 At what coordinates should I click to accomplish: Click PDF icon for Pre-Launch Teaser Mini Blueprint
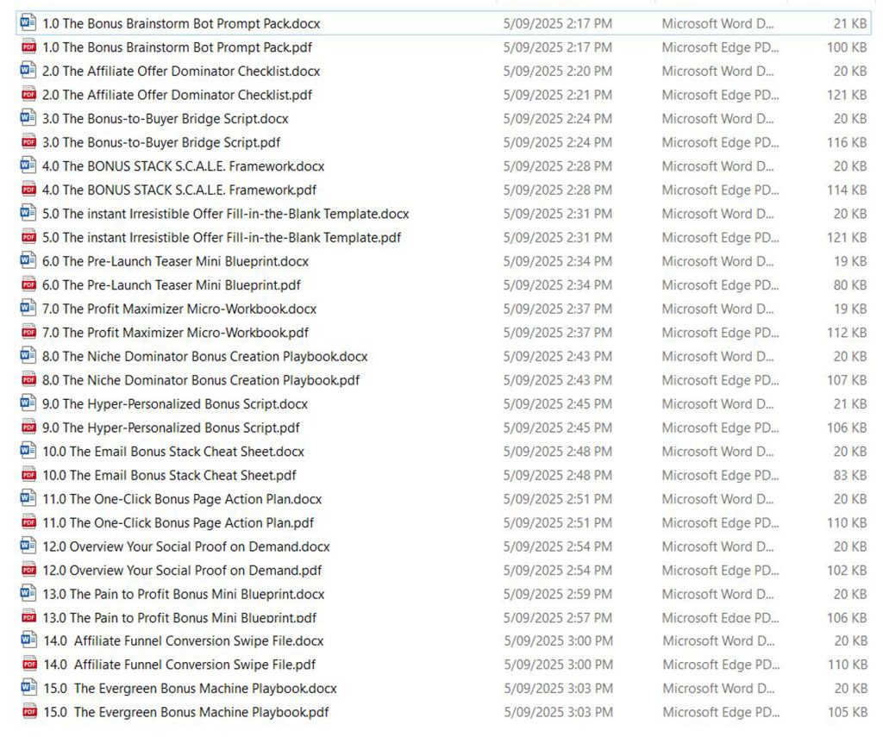(28, 284)
